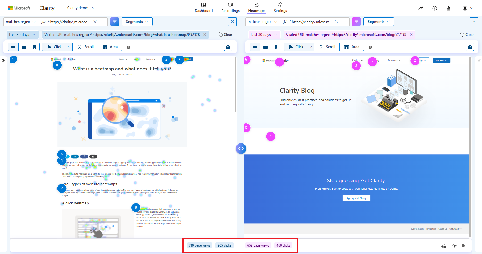Screen dimensions: 482x254
Task: Toggle the hash numbering icon in bottom bar
Action: pos(443,246)
